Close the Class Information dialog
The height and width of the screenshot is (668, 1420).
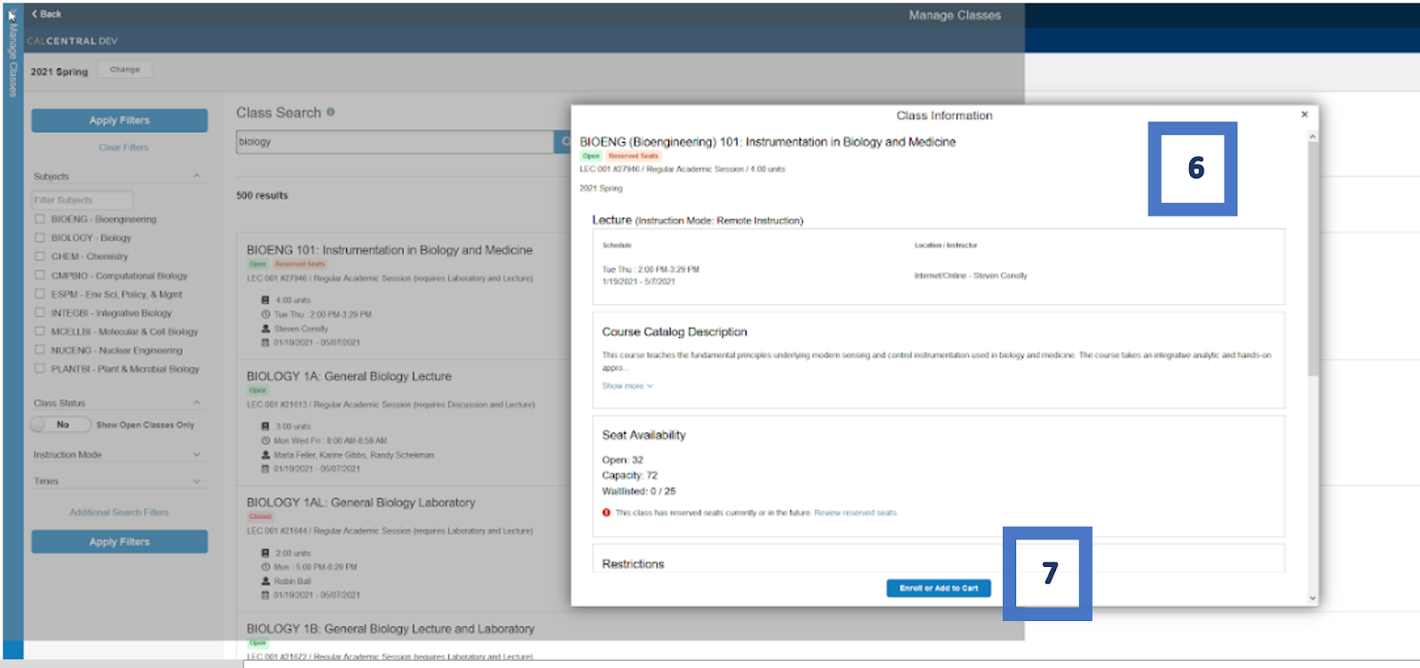tap(1304, 114)
